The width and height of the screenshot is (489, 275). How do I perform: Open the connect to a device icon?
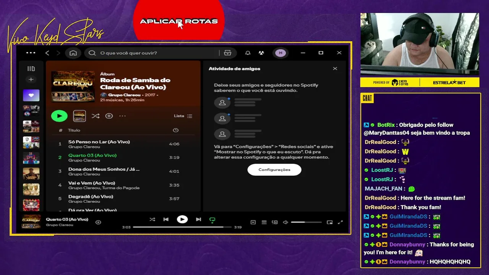pyautogui.click(x=275, y=222)
